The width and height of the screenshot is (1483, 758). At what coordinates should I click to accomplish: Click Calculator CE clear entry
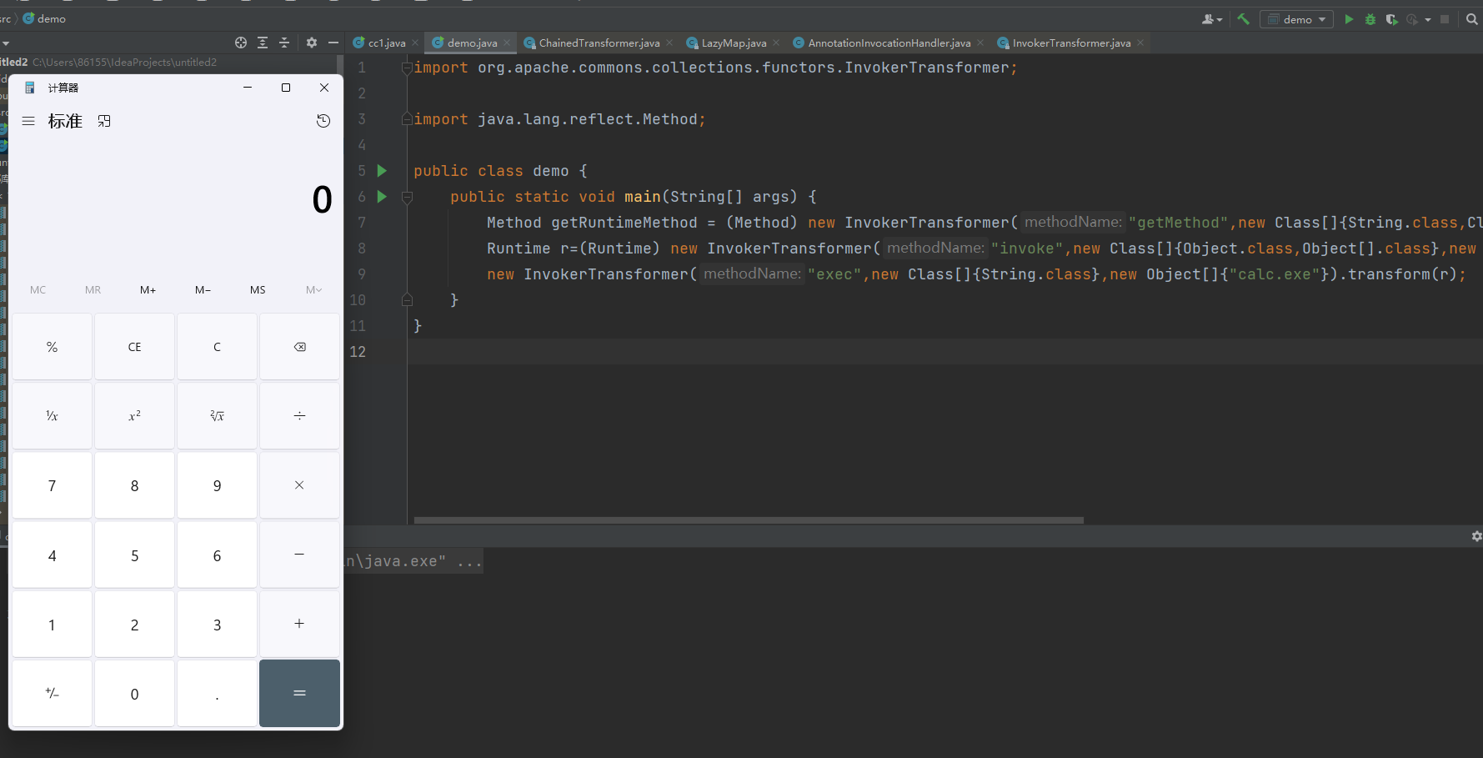(x=134, y=347)
